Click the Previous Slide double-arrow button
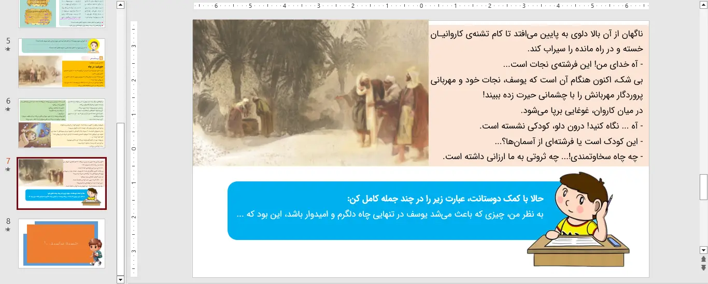Screen dimensions: 708x284 coord(703,259)
